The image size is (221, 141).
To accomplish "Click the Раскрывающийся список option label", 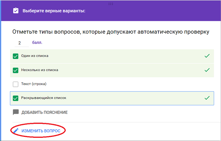I will click(x=44, y=98).
